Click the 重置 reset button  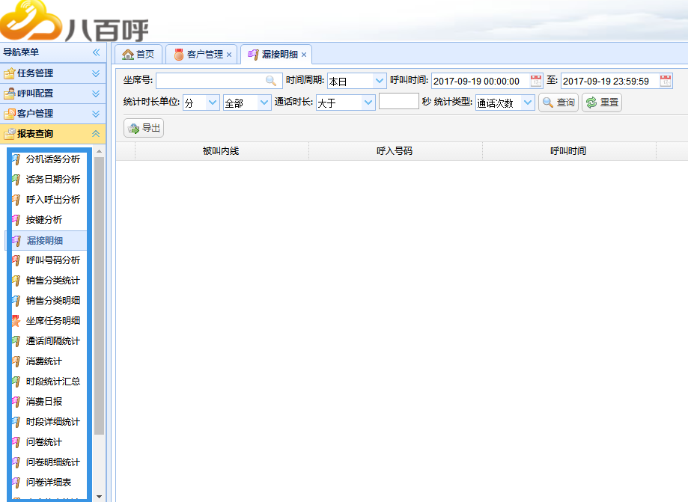(x=602, y=103)
